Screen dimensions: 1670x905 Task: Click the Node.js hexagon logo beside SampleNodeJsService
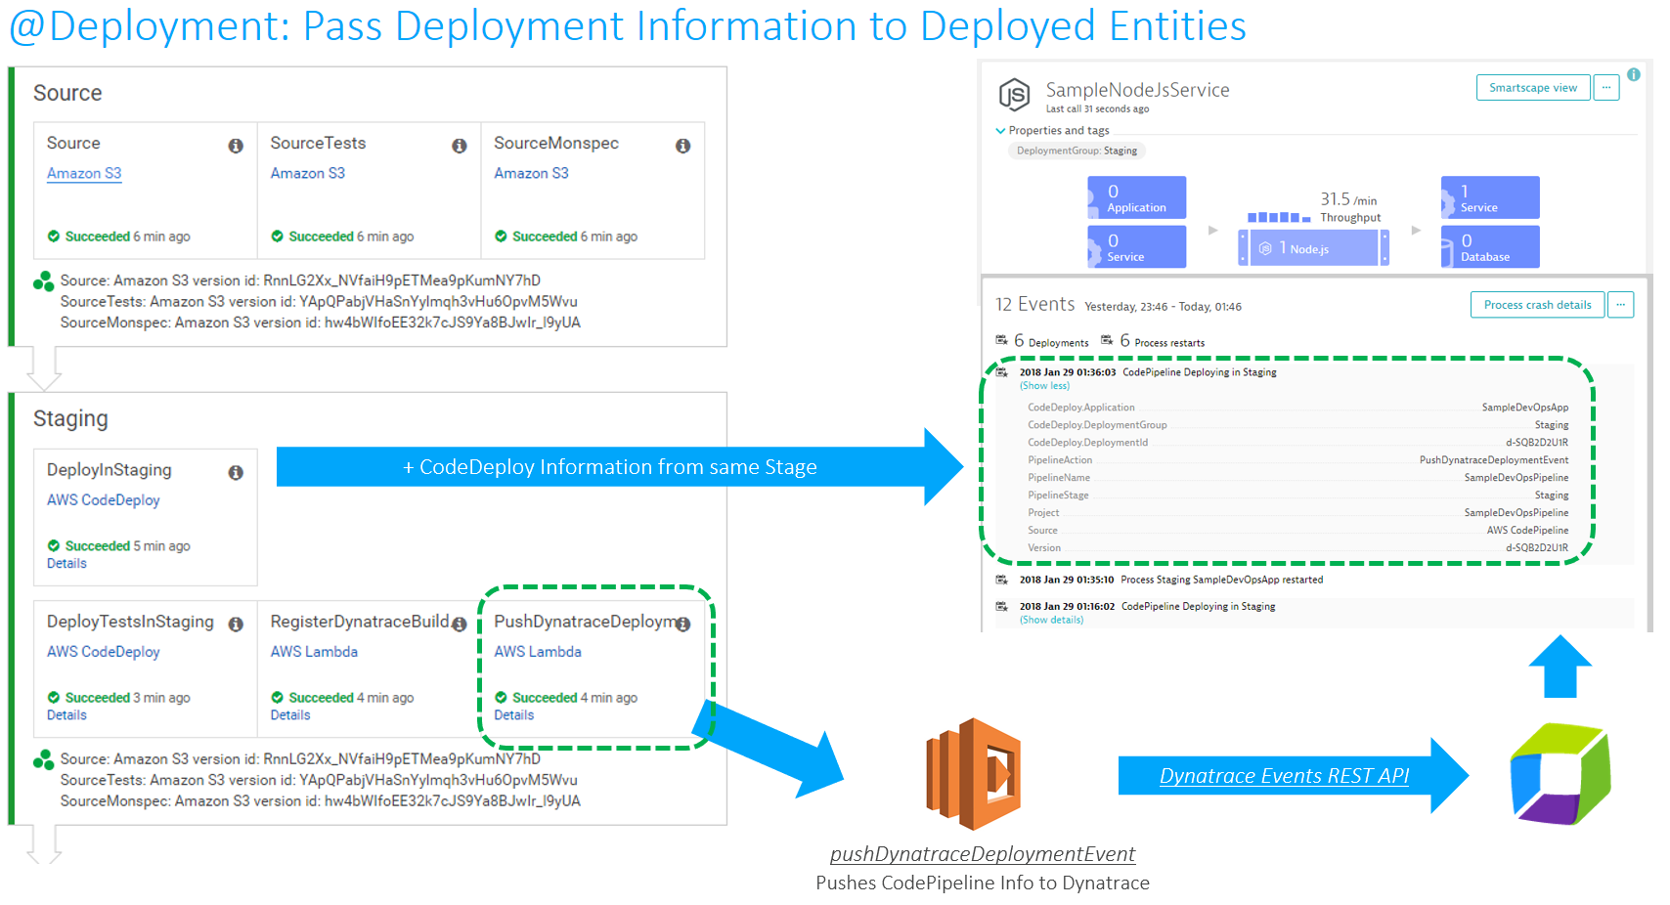pyautogui.click(x=1015, y=96)
